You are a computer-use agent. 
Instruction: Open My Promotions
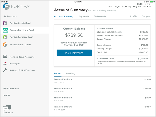[x=11, y=88]
